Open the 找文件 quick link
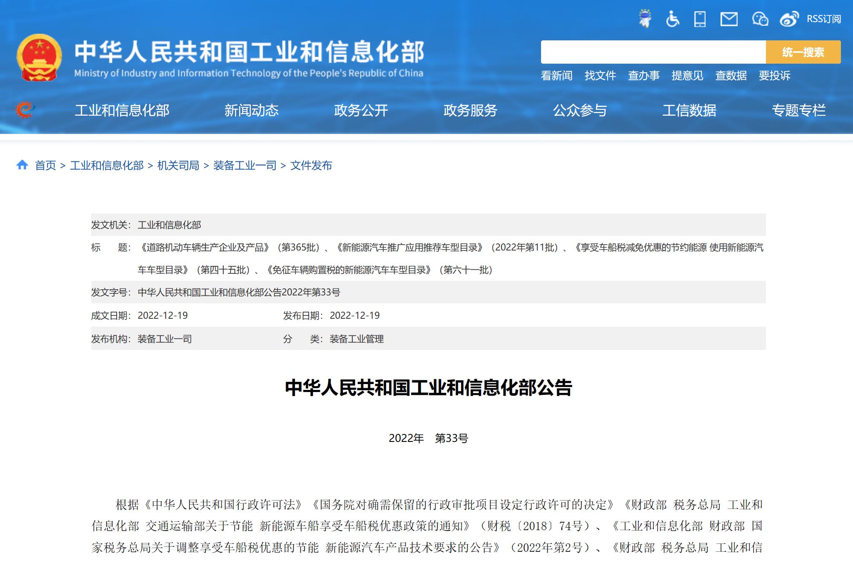This screenshot has height=563, width=853. (x=600, y=76)
